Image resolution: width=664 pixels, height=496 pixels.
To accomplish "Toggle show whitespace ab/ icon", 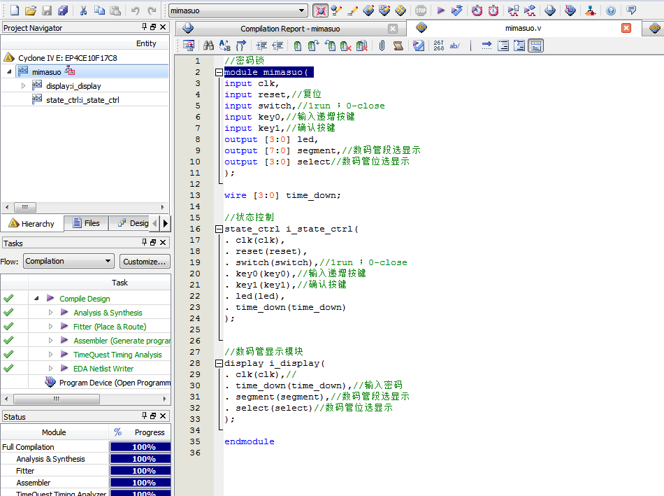I will 455,45.
